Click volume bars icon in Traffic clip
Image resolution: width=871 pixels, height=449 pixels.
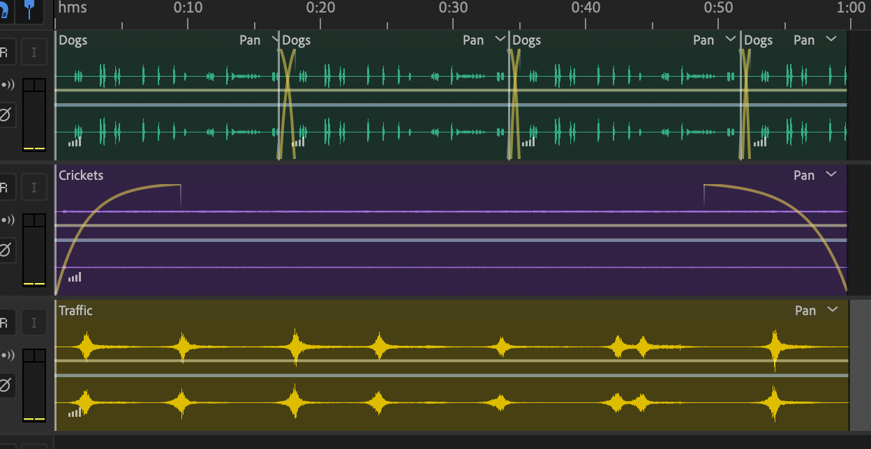click(x=75, y=412)
